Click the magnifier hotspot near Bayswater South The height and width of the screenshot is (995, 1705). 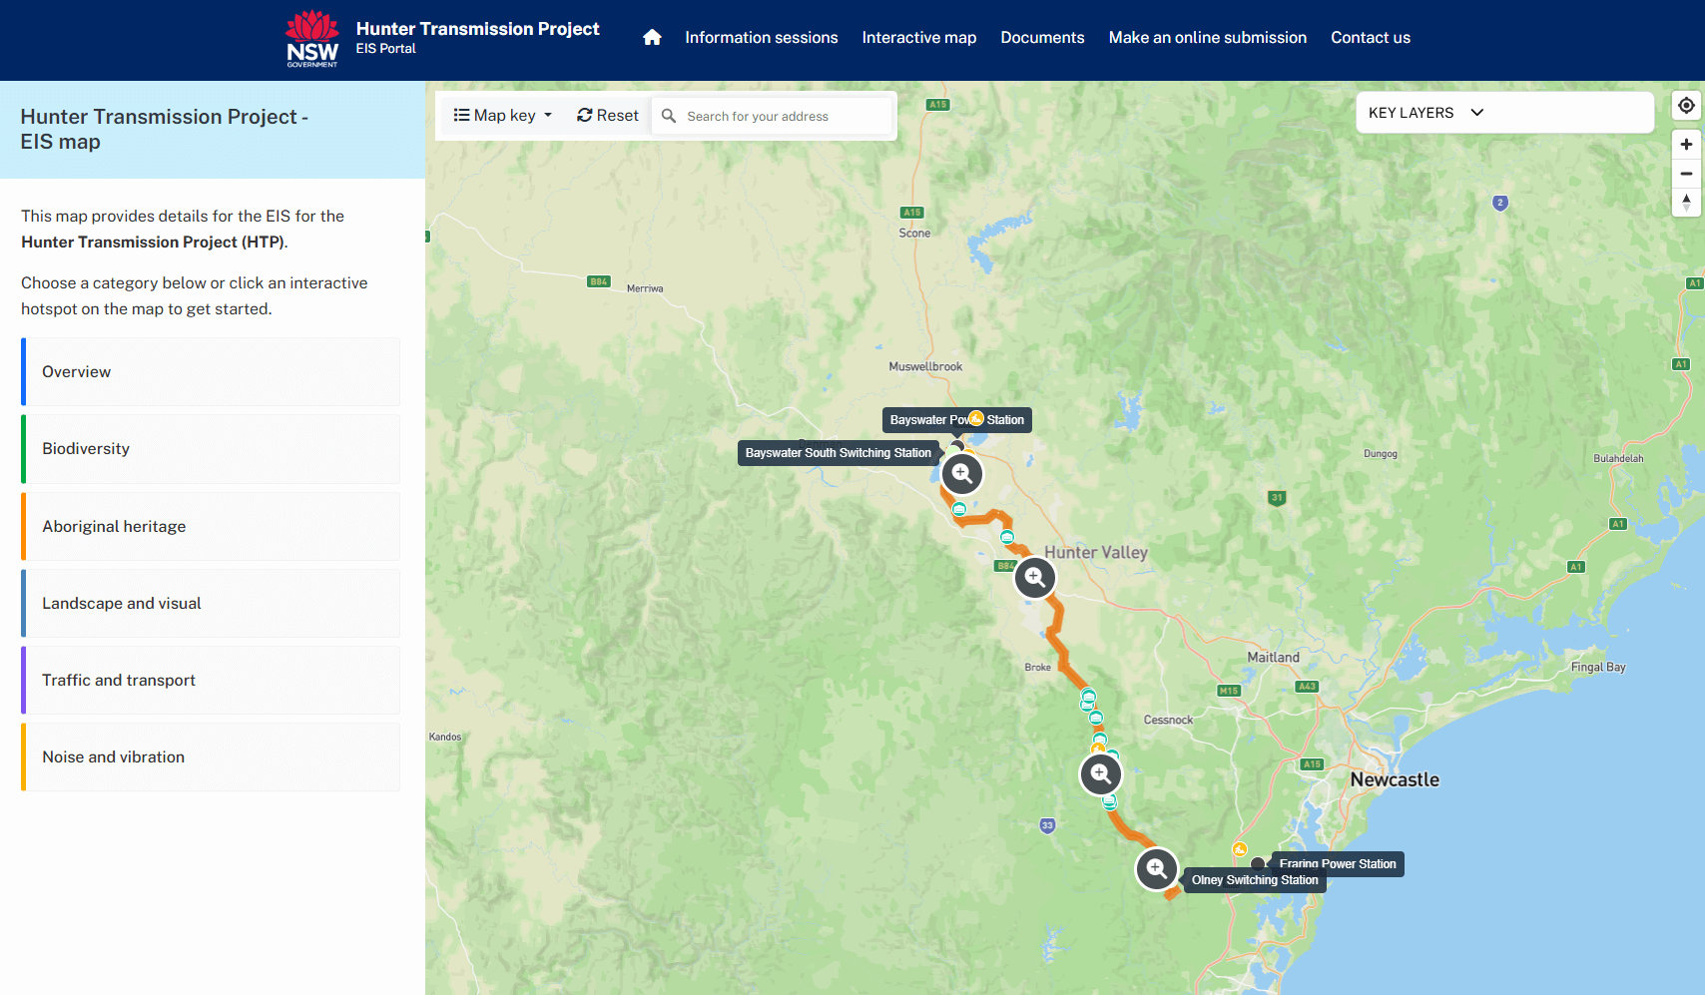(x=962, y=474)
